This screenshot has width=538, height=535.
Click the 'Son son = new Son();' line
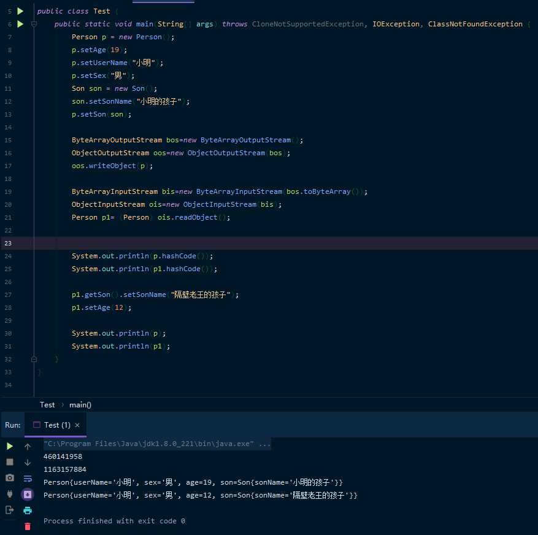pos(114,88)
